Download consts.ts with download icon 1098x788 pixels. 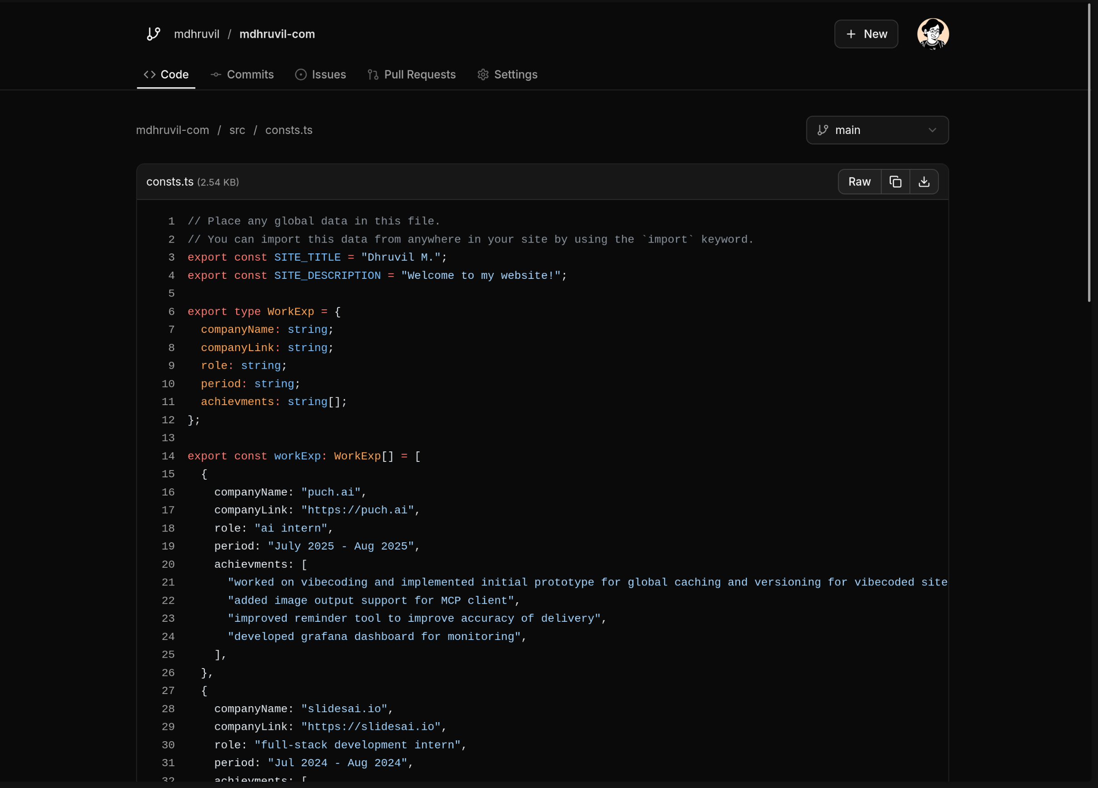point(924,182)
